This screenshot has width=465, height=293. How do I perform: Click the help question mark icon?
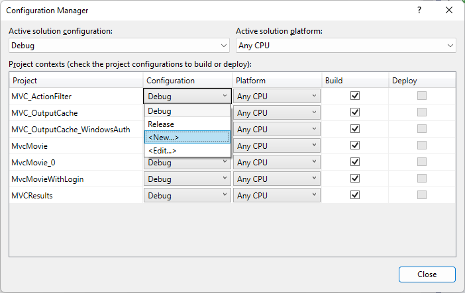419,11
